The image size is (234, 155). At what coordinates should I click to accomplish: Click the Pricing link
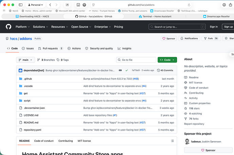[x=118, y=27]
